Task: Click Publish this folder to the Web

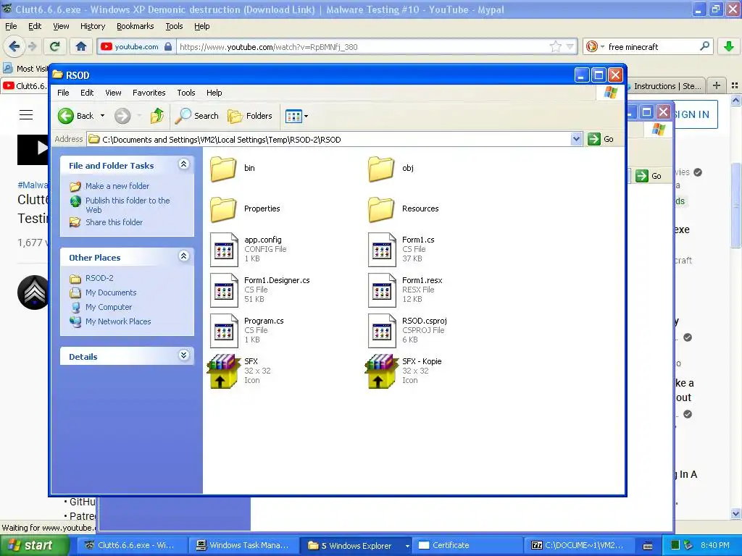Action: (128, 205)
